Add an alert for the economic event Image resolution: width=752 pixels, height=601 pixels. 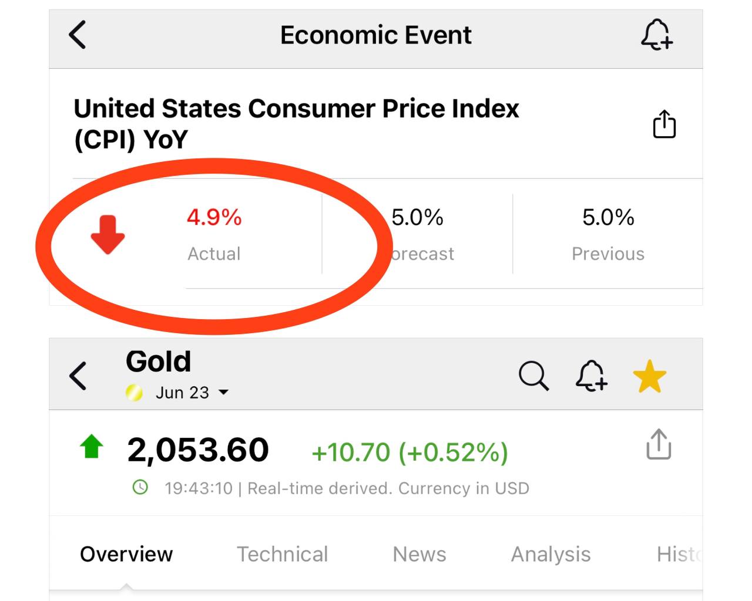tap(657, 35)
